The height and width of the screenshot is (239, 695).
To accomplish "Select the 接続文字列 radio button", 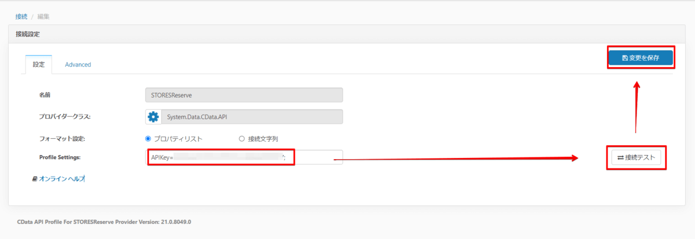I will tap(242, 139).
